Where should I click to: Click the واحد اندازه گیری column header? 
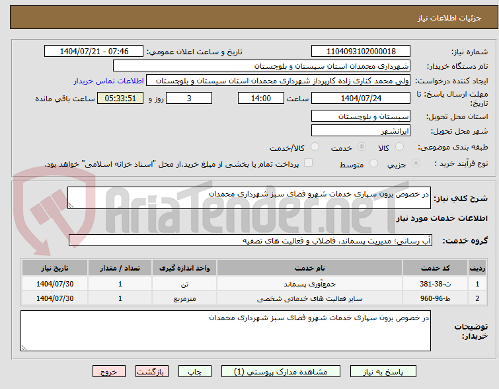(184, 268)
